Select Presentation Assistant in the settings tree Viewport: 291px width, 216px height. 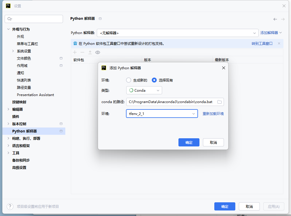pyautogui.click(x=36, y=95)
